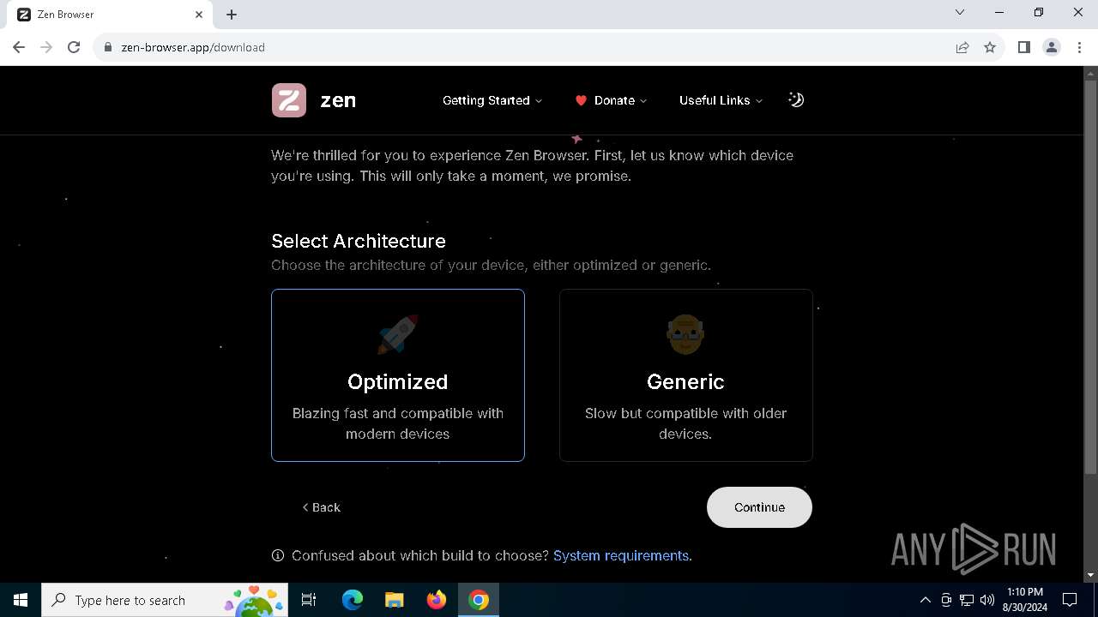Viewport: 1098px width, 617px height.
Task: Open the notification center
Action: [1070, 600]
